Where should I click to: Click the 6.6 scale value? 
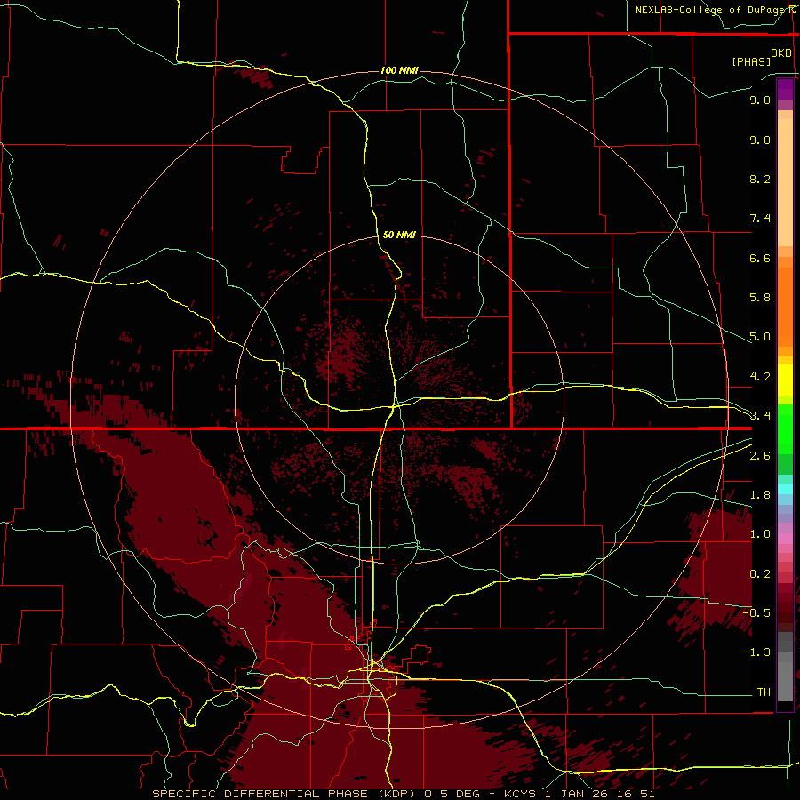pos(760,258)
